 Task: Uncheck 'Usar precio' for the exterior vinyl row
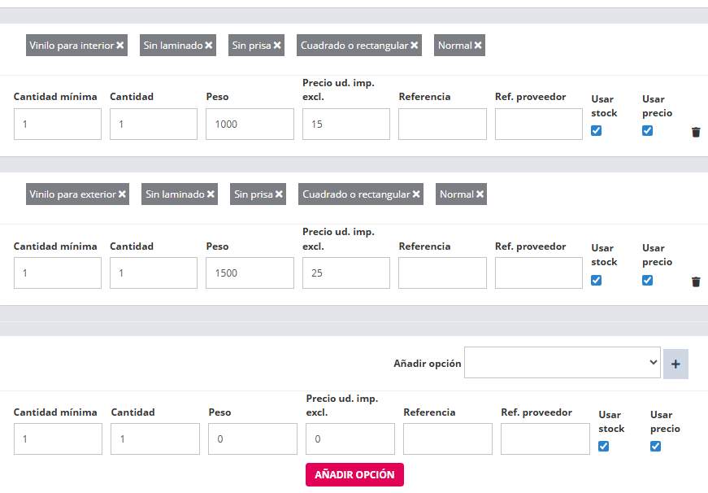click(648, 280)
